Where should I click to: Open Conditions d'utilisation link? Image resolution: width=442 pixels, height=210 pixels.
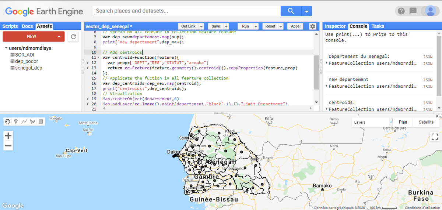422,208
